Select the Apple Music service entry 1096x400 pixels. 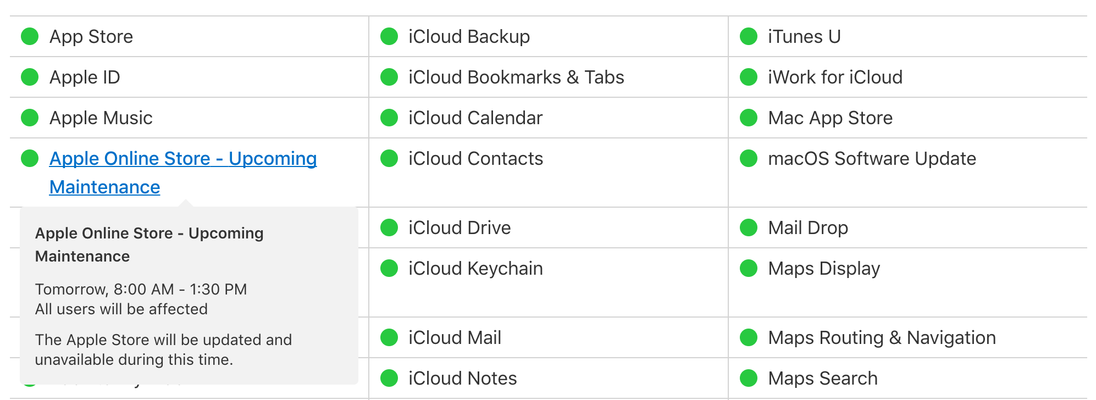(101, 118)
